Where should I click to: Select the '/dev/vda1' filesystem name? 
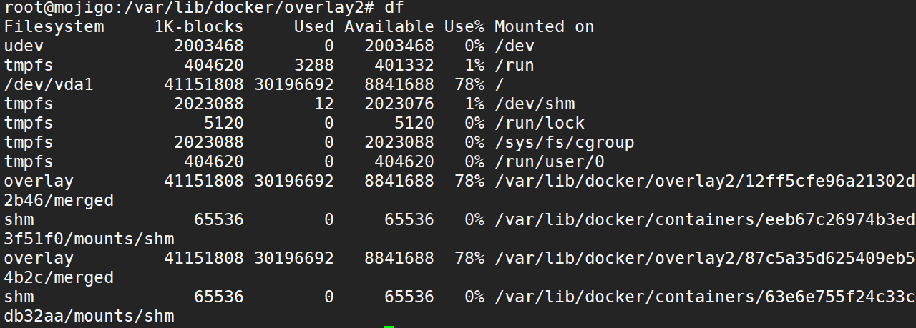(x=49, y=85)
